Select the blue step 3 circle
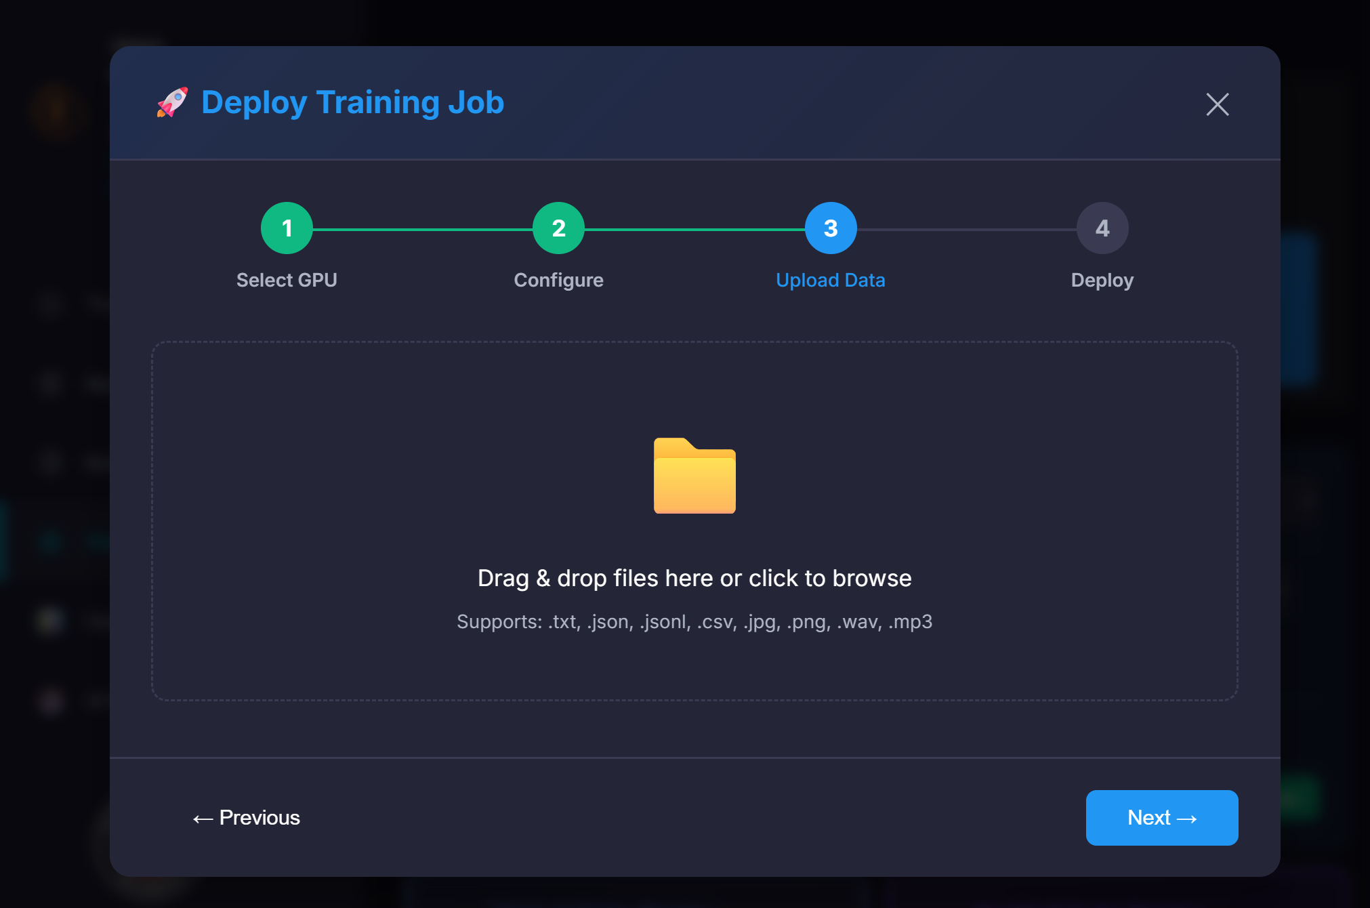This screenshot has height=908, width=1370. (x=830, y=228)
